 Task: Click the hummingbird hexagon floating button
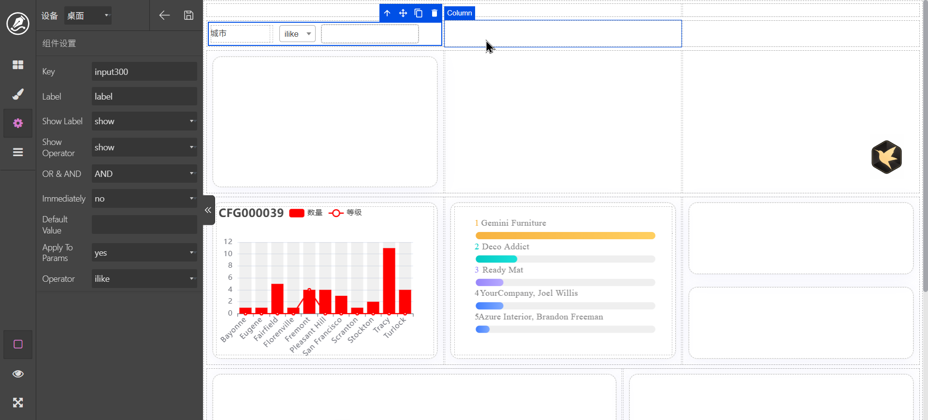click(x=886, y=157)
